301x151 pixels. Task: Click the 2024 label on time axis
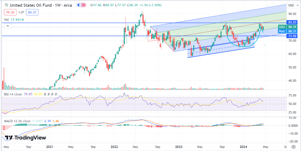[x=243, y=147]
